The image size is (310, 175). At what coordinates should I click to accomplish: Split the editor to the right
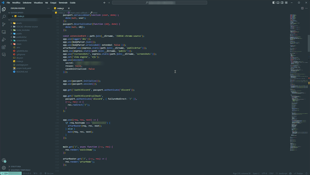[302, 8]
